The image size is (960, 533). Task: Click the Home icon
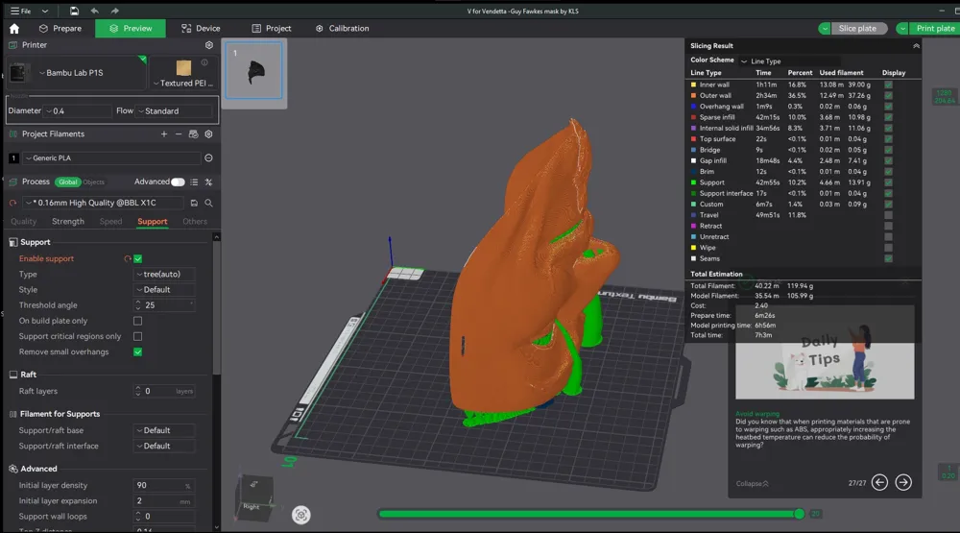click(14, 28)
